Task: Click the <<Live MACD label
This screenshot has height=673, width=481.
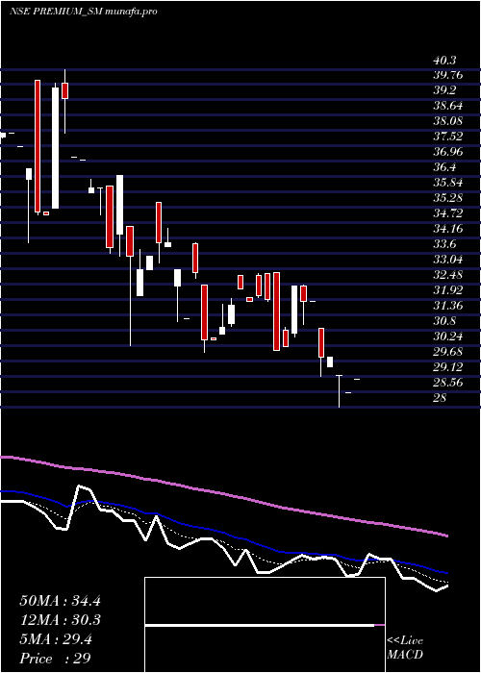Action: [405, 648]
